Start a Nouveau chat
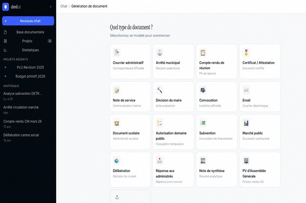The height and width of the screenshot is (203, 306). (28, 21)
